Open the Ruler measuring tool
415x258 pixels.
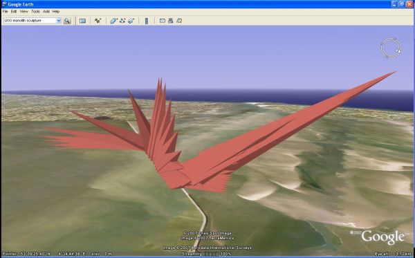(147, 21)
